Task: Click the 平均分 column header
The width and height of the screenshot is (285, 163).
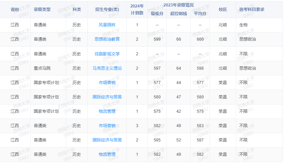Action: (x=200, y=13)
